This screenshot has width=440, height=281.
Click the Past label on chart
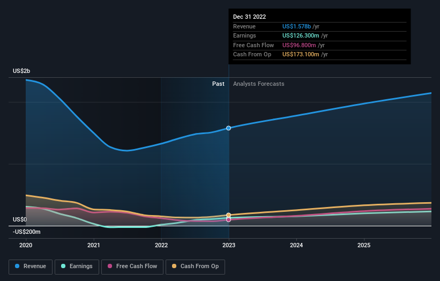[218, 84]
